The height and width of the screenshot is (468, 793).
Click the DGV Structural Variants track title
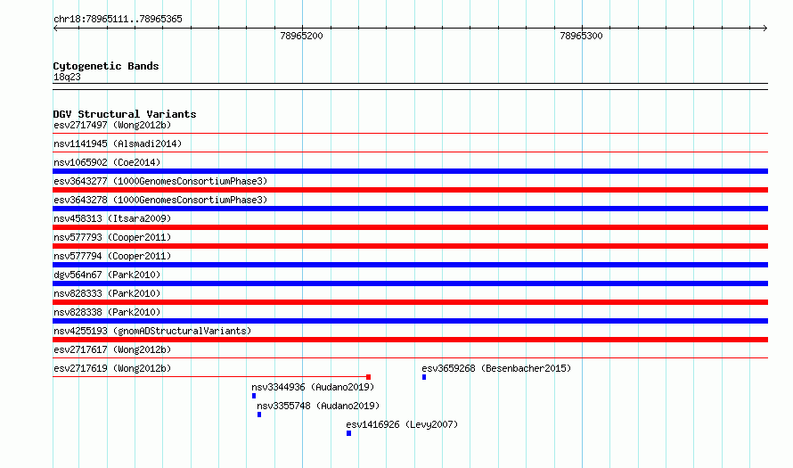click(x=125, y=114)
